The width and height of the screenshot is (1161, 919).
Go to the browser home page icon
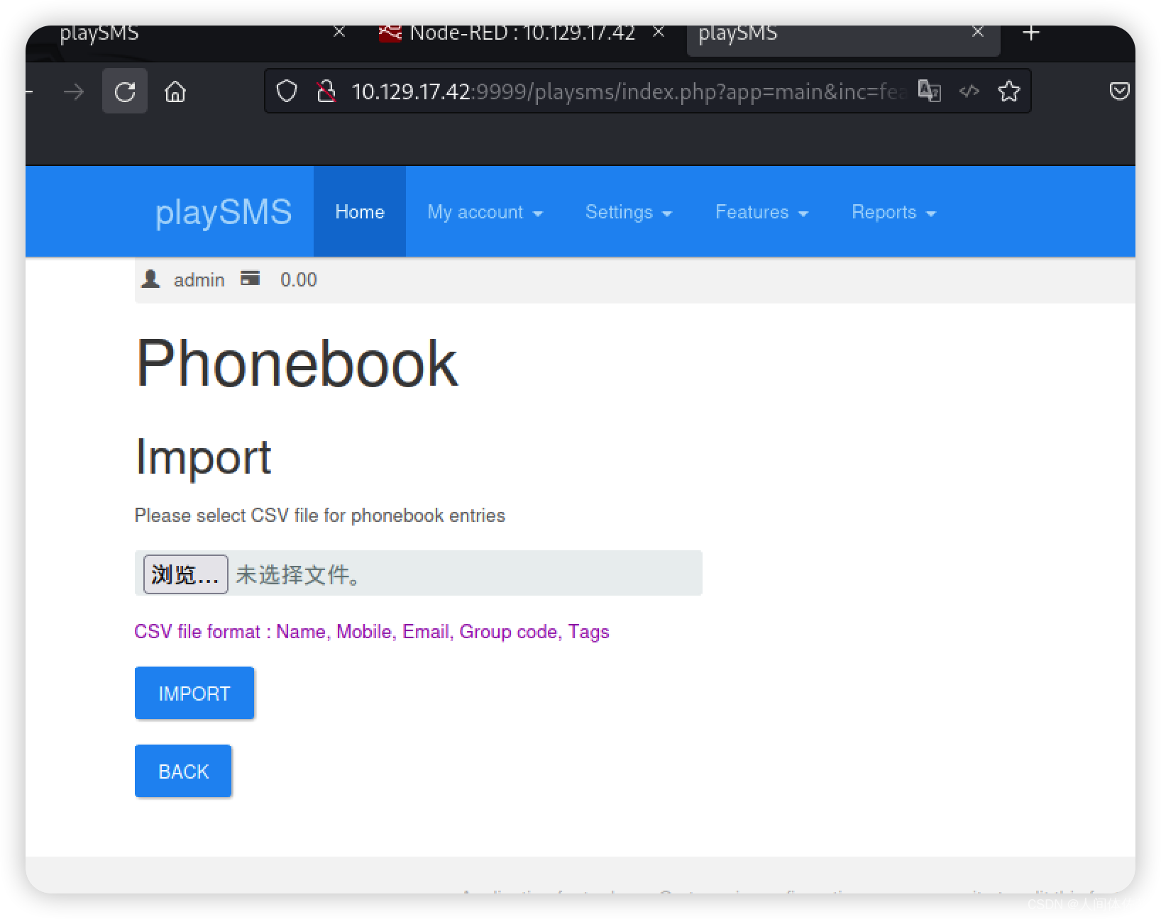tap(175, 91)
